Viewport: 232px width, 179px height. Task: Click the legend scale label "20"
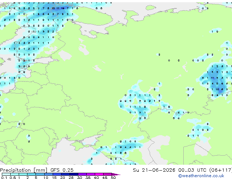pyautogui.click(x=63, y=178)
